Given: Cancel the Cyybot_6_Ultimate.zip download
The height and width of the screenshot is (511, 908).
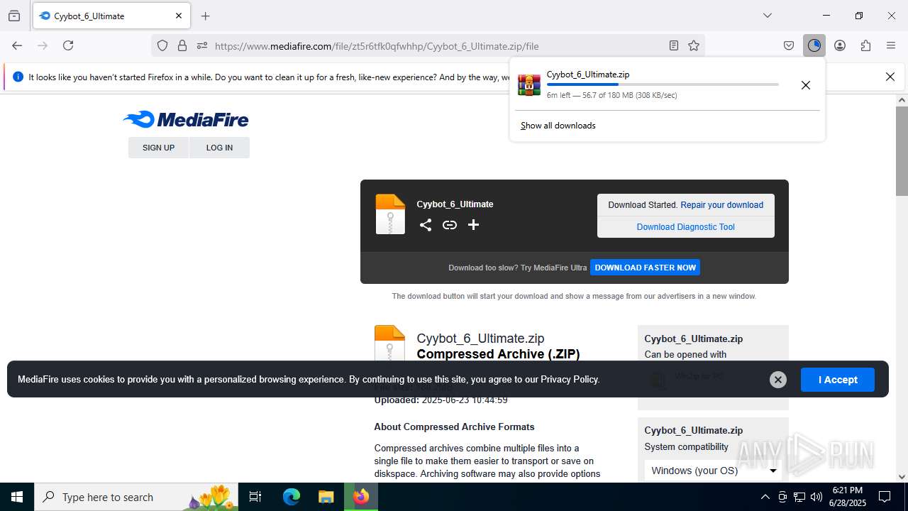Looking at the screenshot, I should (806, 85).
